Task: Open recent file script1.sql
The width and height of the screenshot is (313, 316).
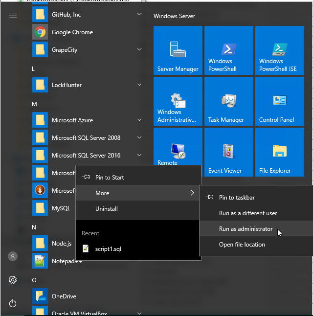Action: [x=138, y=248]
